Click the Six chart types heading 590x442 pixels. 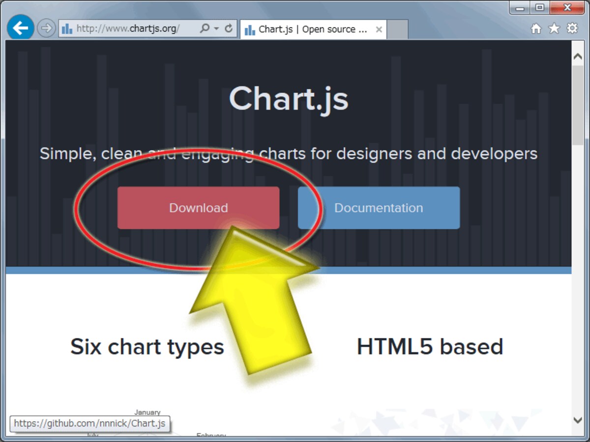coord(147,347)
